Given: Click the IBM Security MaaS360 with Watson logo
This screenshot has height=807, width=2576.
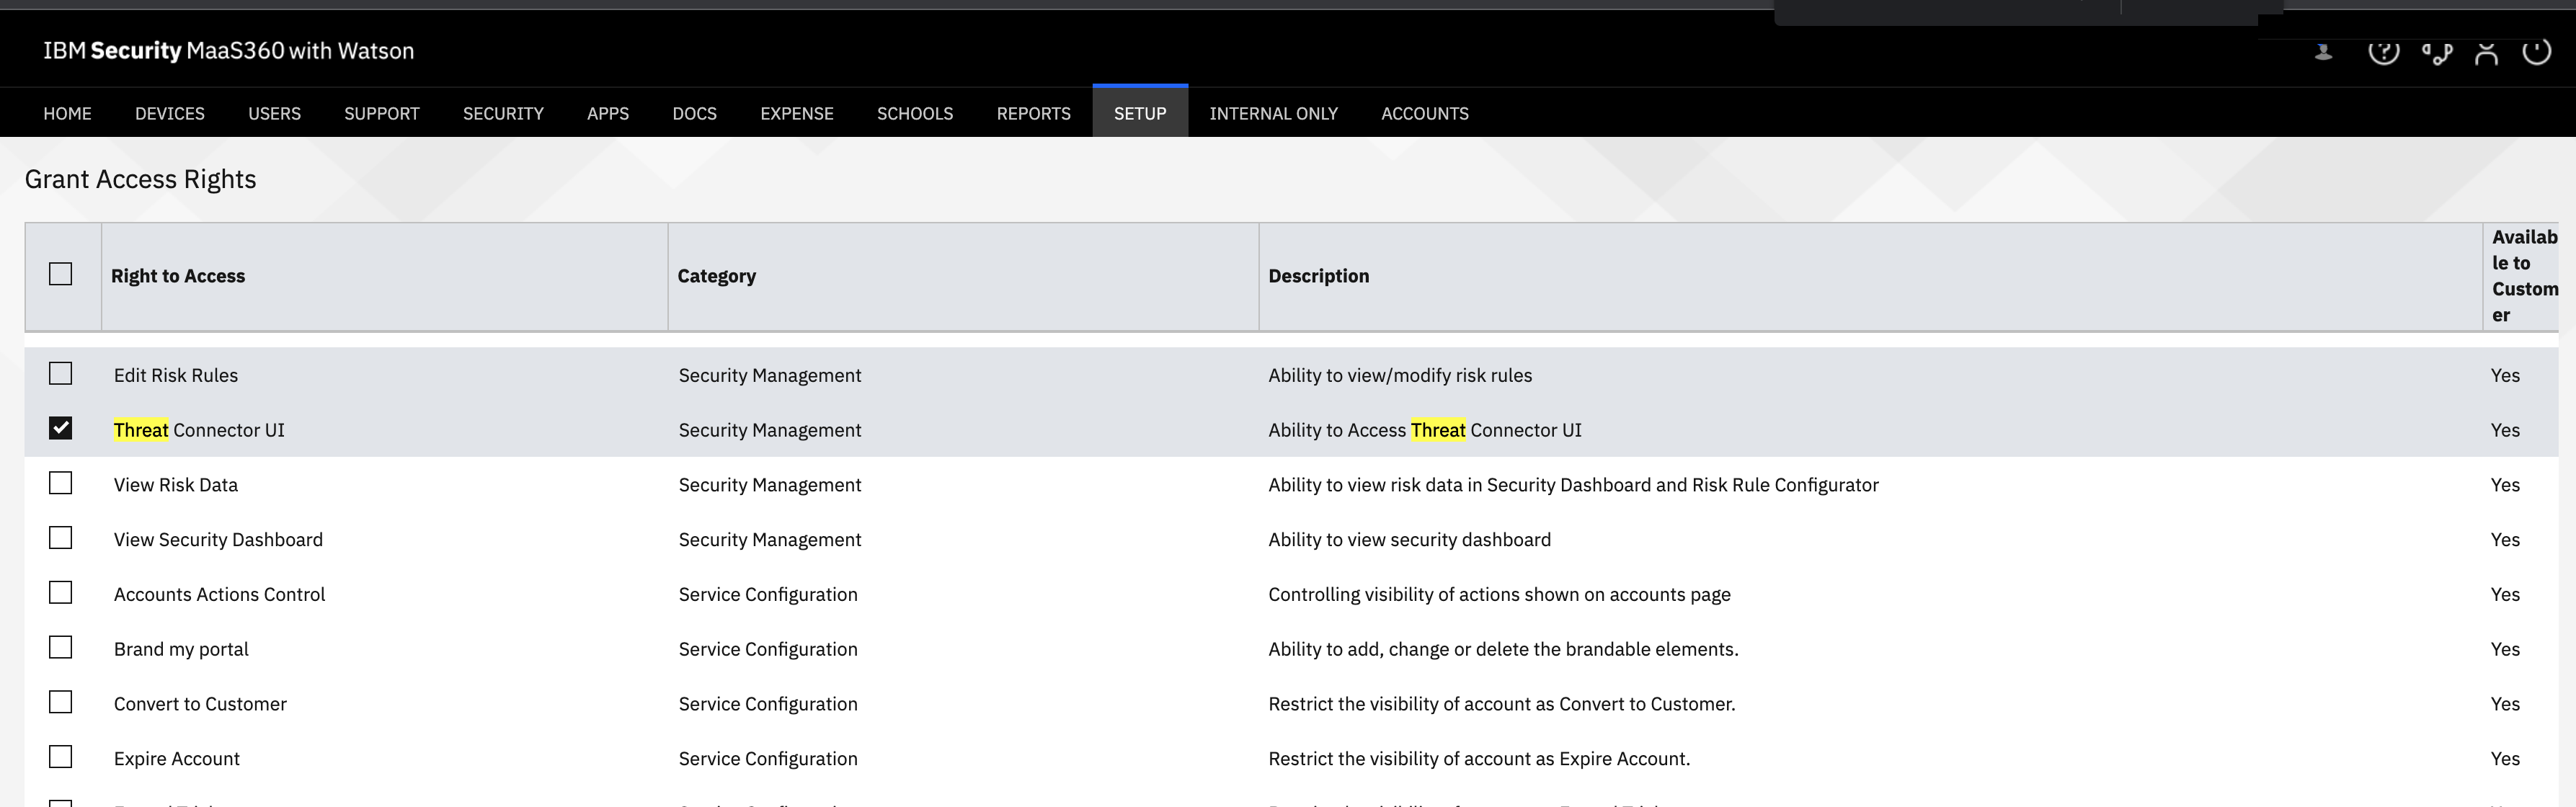Looking at the screenshot, I should 228,51.
